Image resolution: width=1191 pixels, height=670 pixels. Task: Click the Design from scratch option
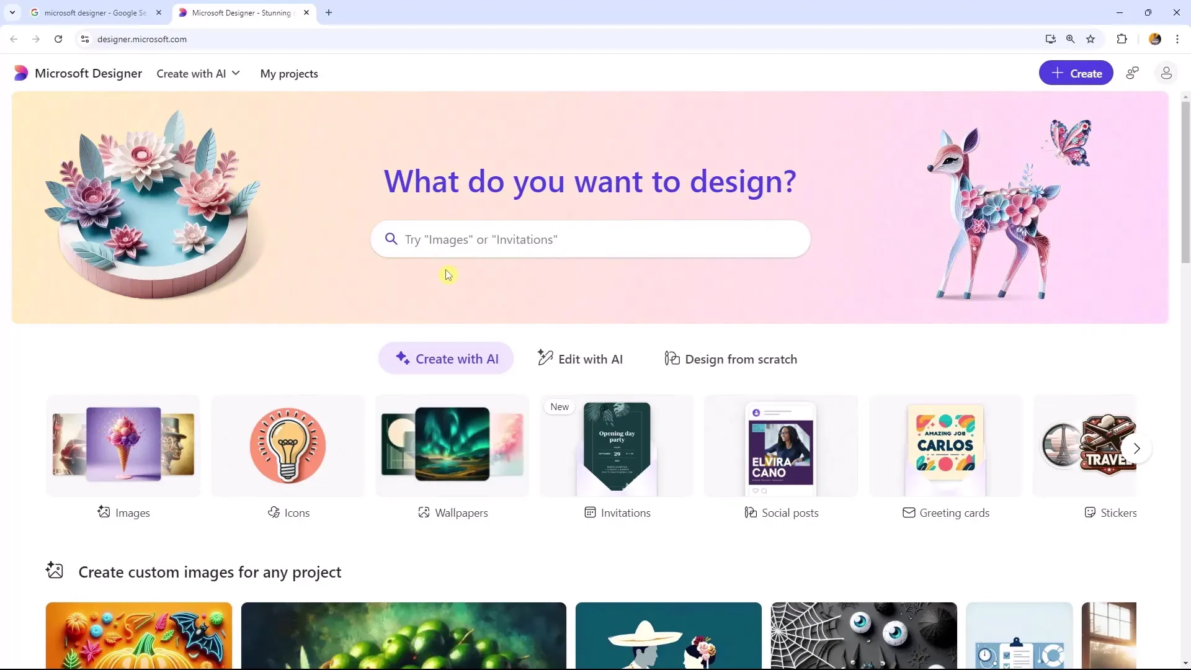pos(731,359)
